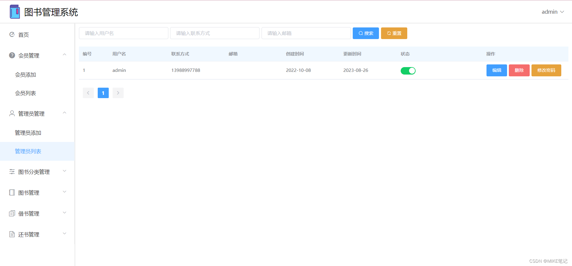Open 会员添加 submenu item
The width and height of the screenshot is (572, 266).
(37, 75)
